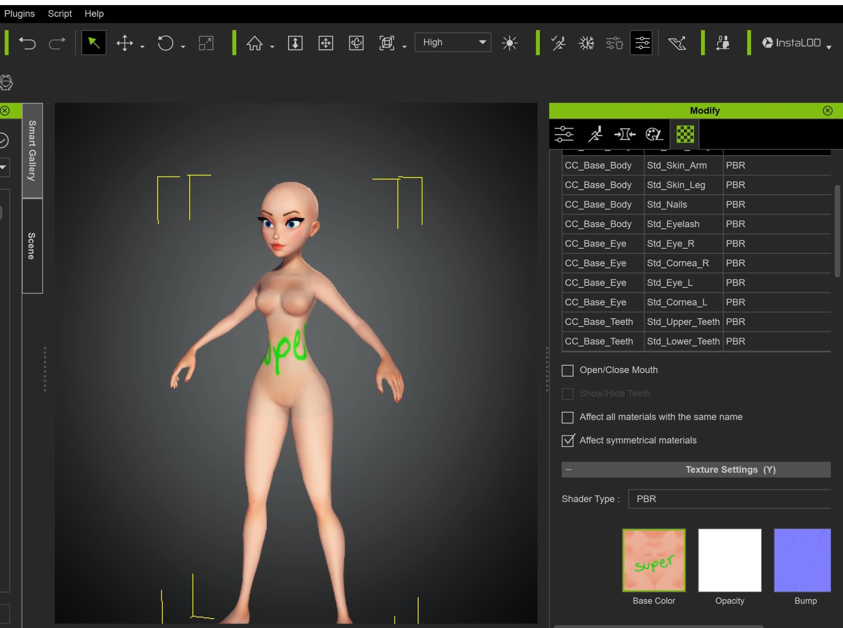Click the Redo arrow icon
The width and height of the screenshot is (843, 628).
tap(57, 43)
